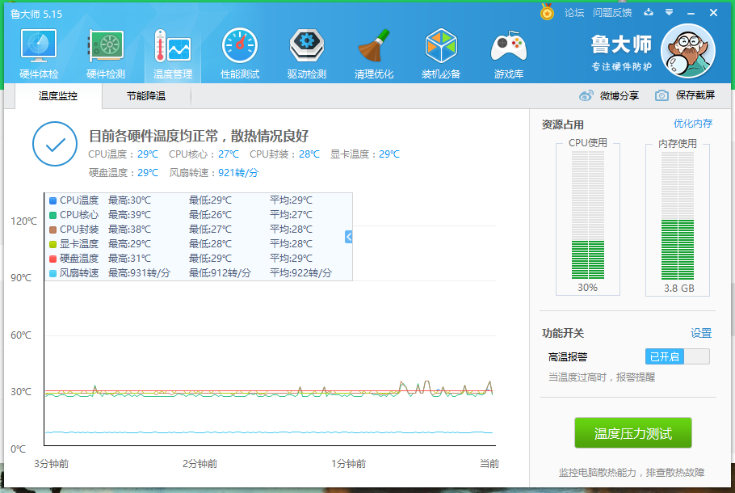This screenshot has height=493, width=735.
Task: Click the 鲁大师 5.15 window title
Action: 36,14
